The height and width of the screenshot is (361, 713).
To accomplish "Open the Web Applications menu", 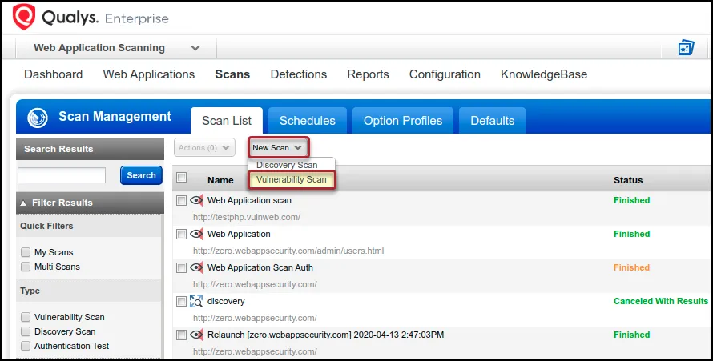I will point(149,74).
